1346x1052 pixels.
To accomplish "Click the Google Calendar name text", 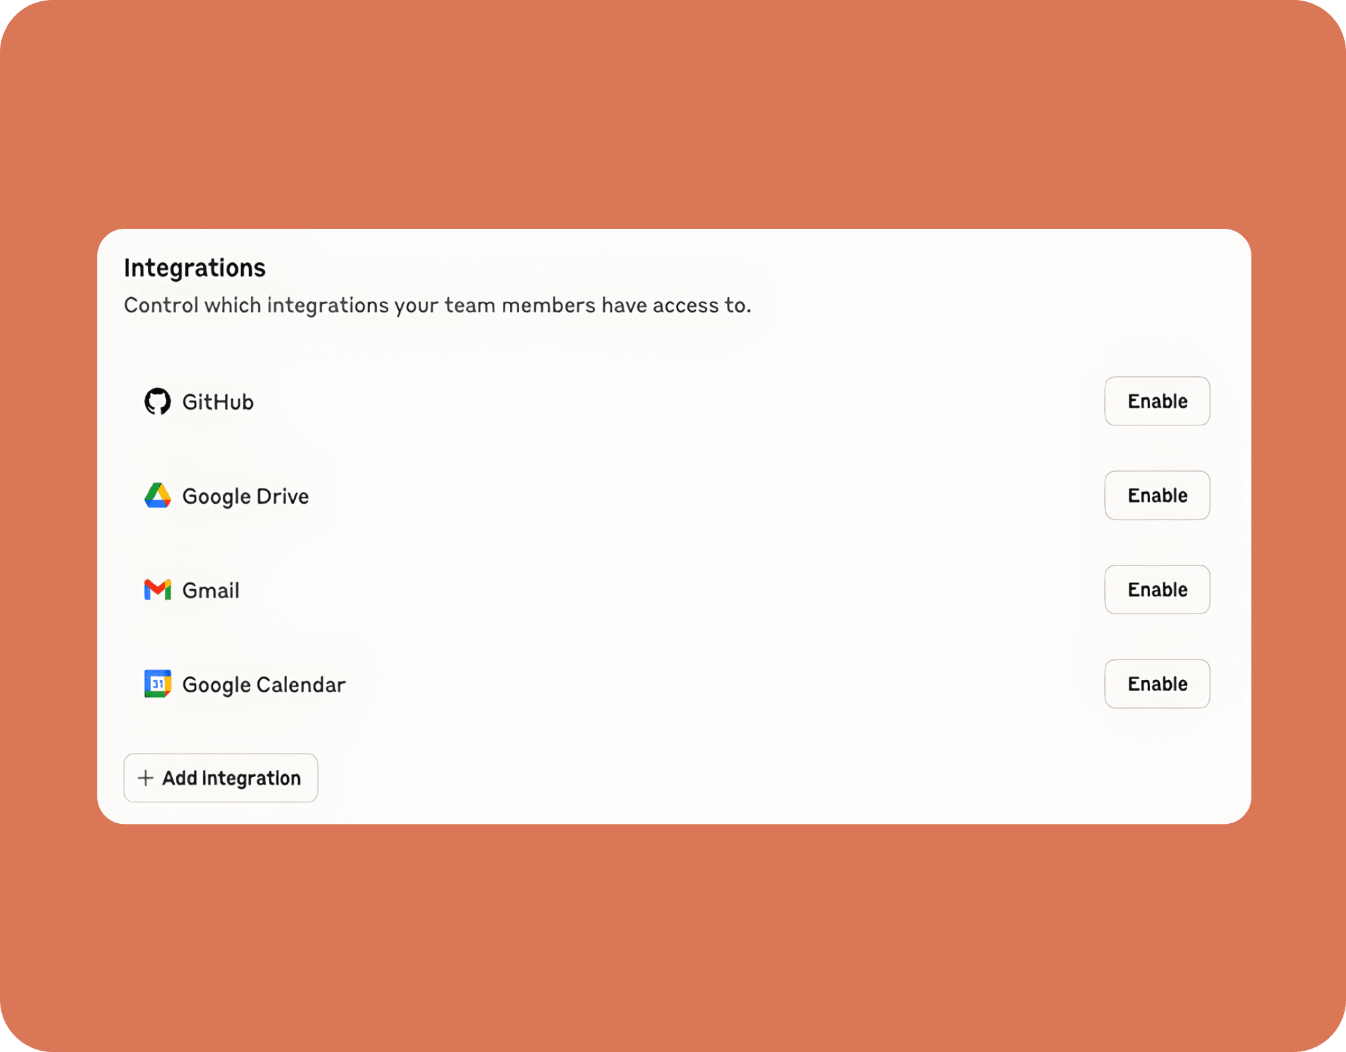I will coord(264,684).
